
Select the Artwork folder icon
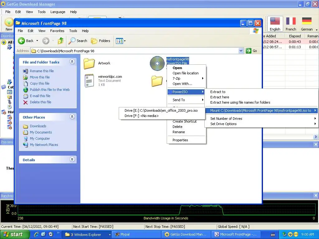point(89,63)
